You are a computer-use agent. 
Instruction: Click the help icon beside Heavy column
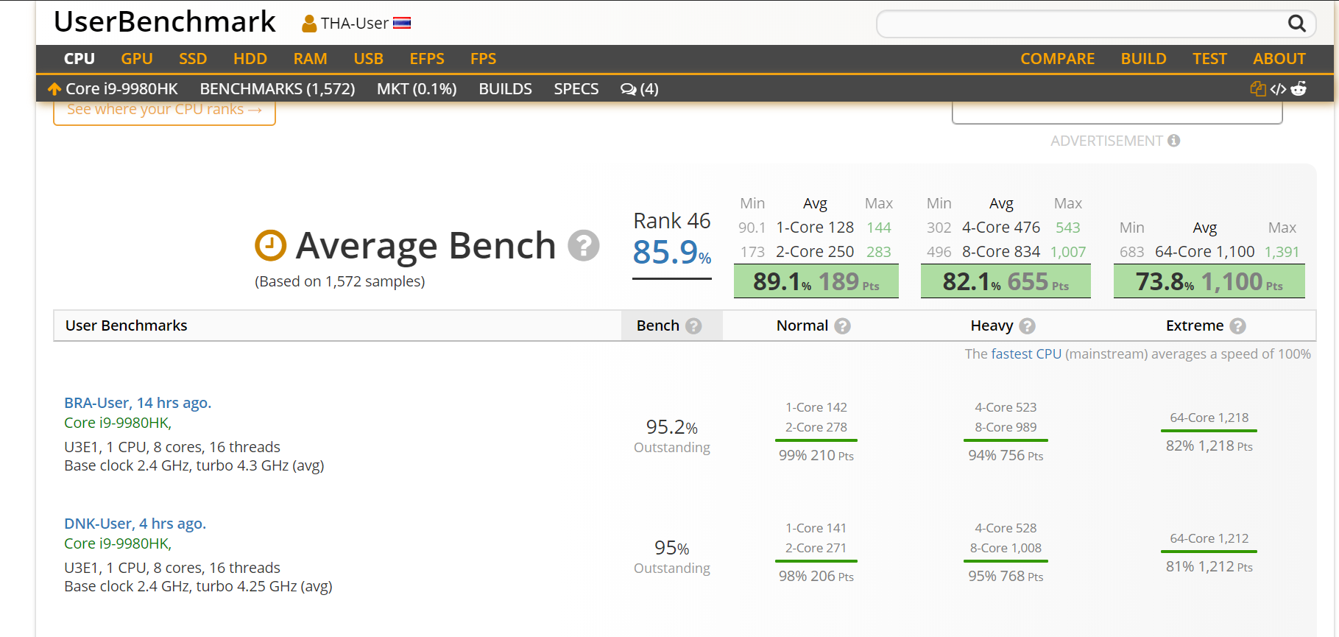pyautogui.click(x=1028, y=326)
